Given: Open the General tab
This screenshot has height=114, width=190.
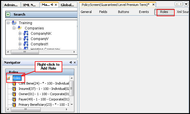Looking at the screenshot, I should pos(86,12).
